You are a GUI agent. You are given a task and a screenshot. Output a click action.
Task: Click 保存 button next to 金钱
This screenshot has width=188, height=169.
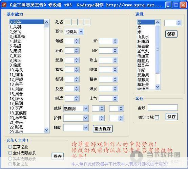[x=172, y=117]
